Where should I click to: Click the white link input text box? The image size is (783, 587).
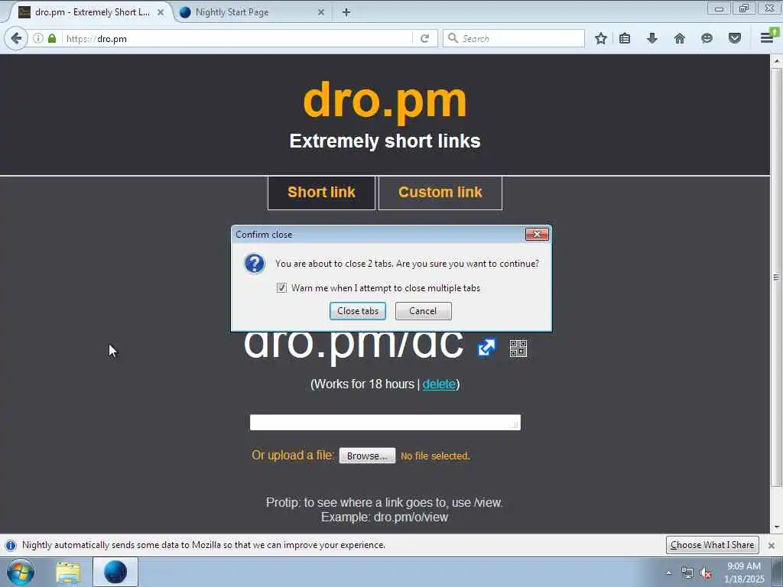click(x=385, y=422)
